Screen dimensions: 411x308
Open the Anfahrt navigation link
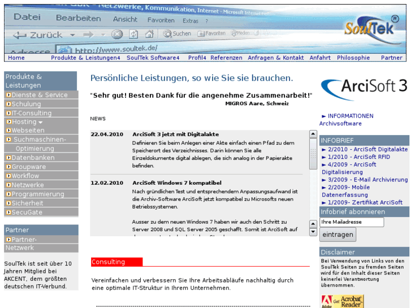[320, 58]
